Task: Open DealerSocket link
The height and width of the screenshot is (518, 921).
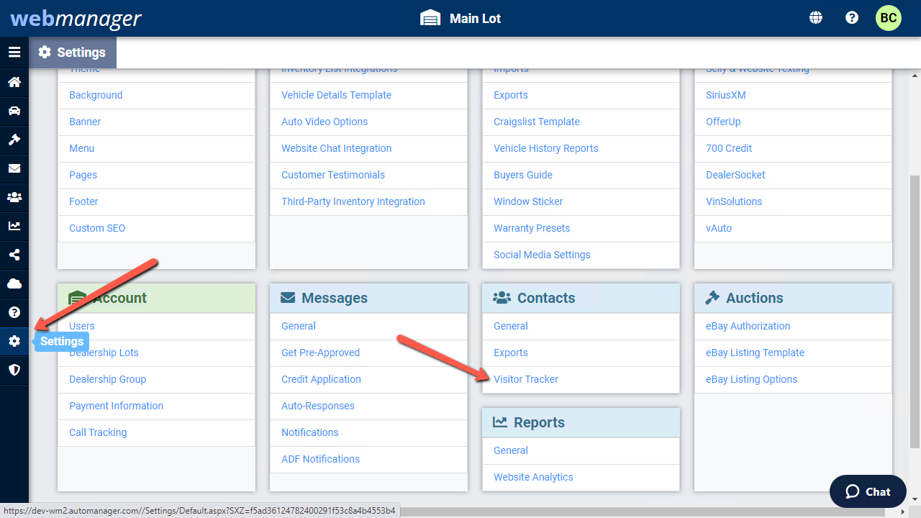Action: coord(735,175)
